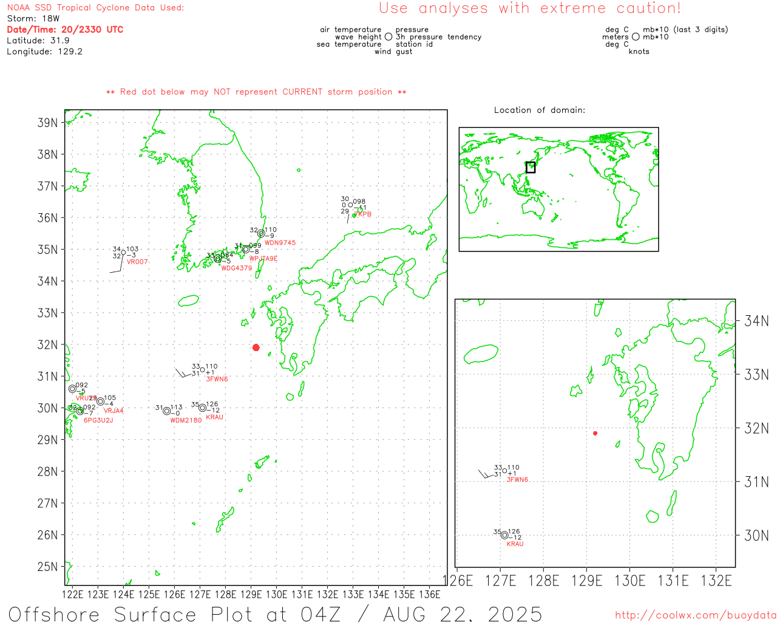Select the 7KPB station label
The image size is (777, 622).
[x=363, y=214]
